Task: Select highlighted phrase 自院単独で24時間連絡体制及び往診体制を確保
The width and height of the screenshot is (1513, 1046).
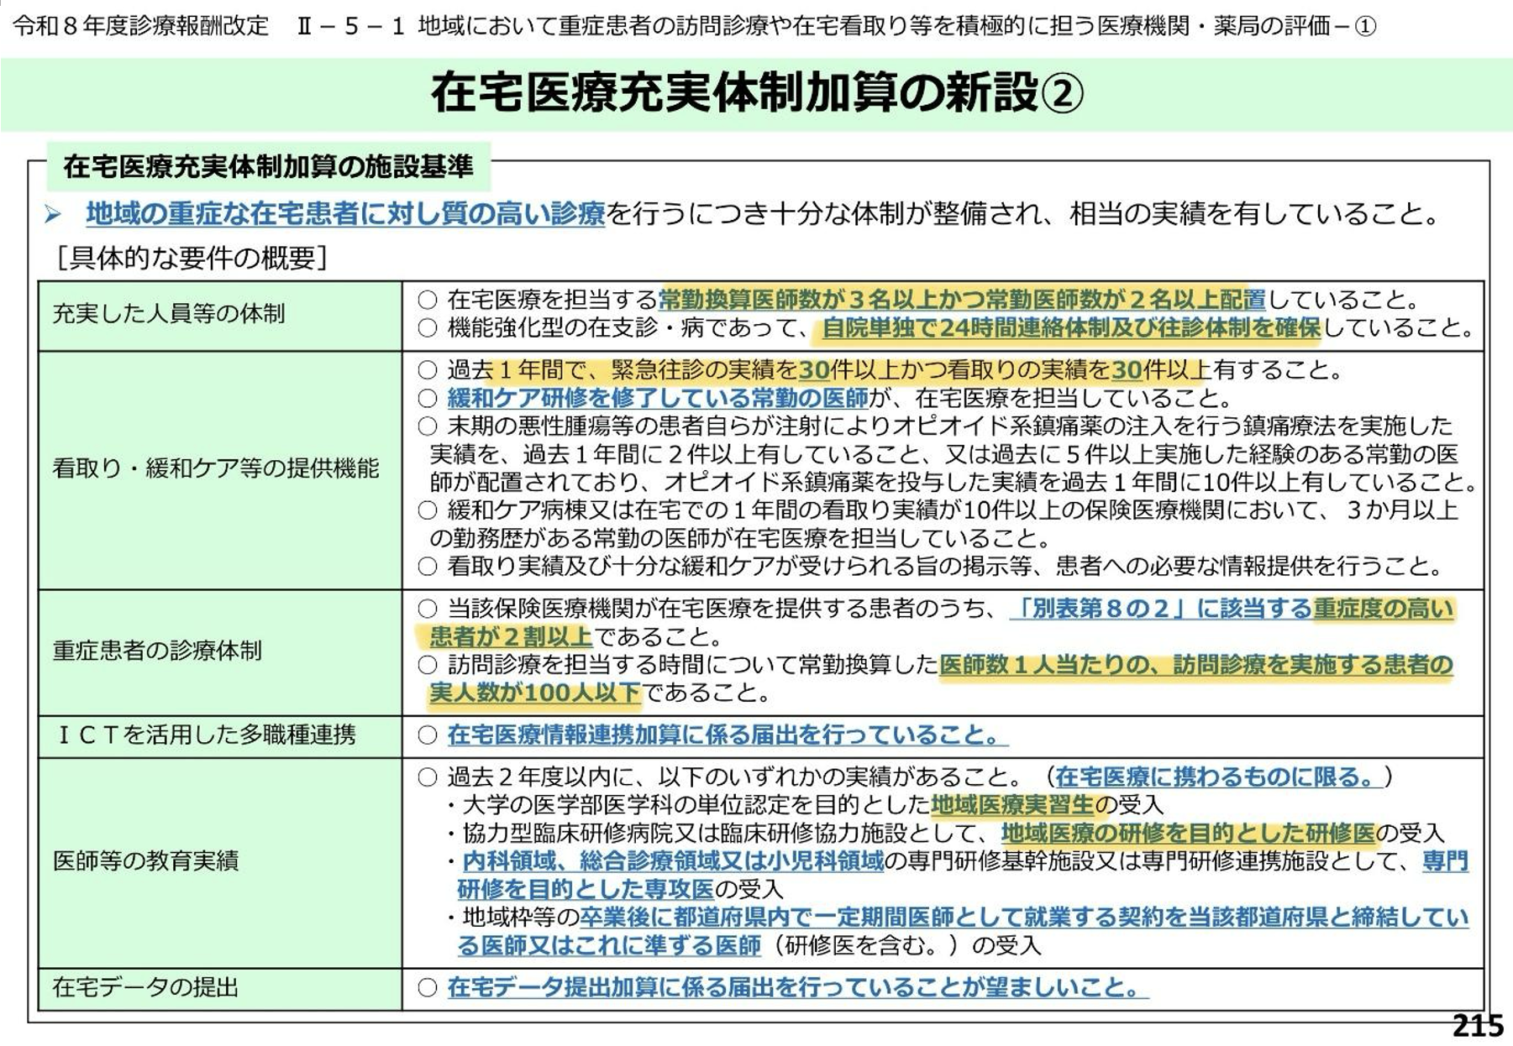Action: [x=1071, y=328]
